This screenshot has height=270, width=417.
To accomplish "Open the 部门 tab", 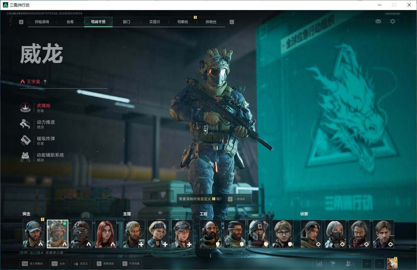I will pos(127,22).
